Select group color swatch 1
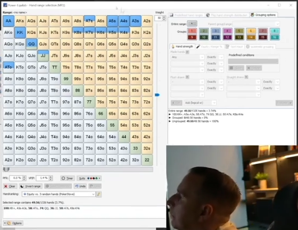The height and width of the screenshot is (230, 298). tap(192, 31)
